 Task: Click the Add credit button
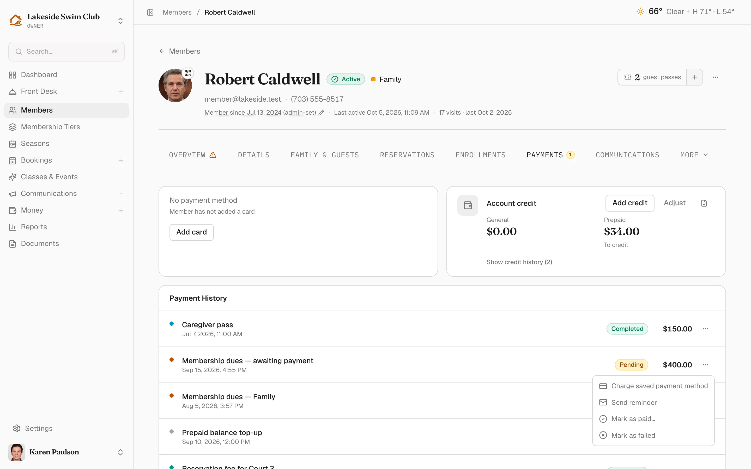[630, 203]
